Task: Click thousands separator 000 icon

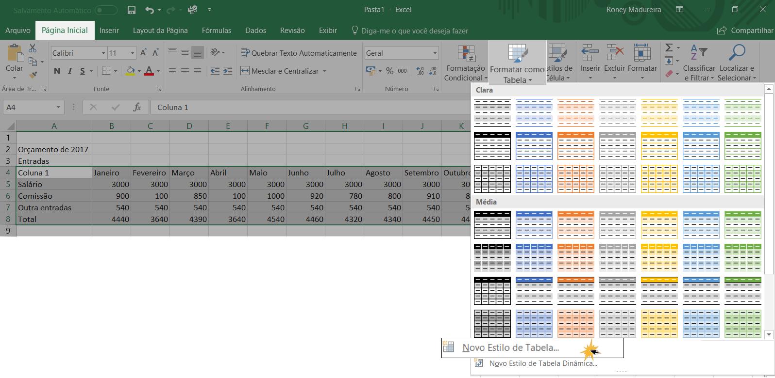Action: pyautogui.click(x=403, y=71)
